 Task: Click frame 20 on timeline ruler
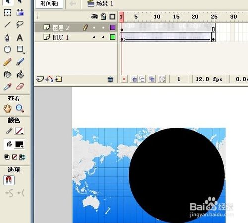195,17
